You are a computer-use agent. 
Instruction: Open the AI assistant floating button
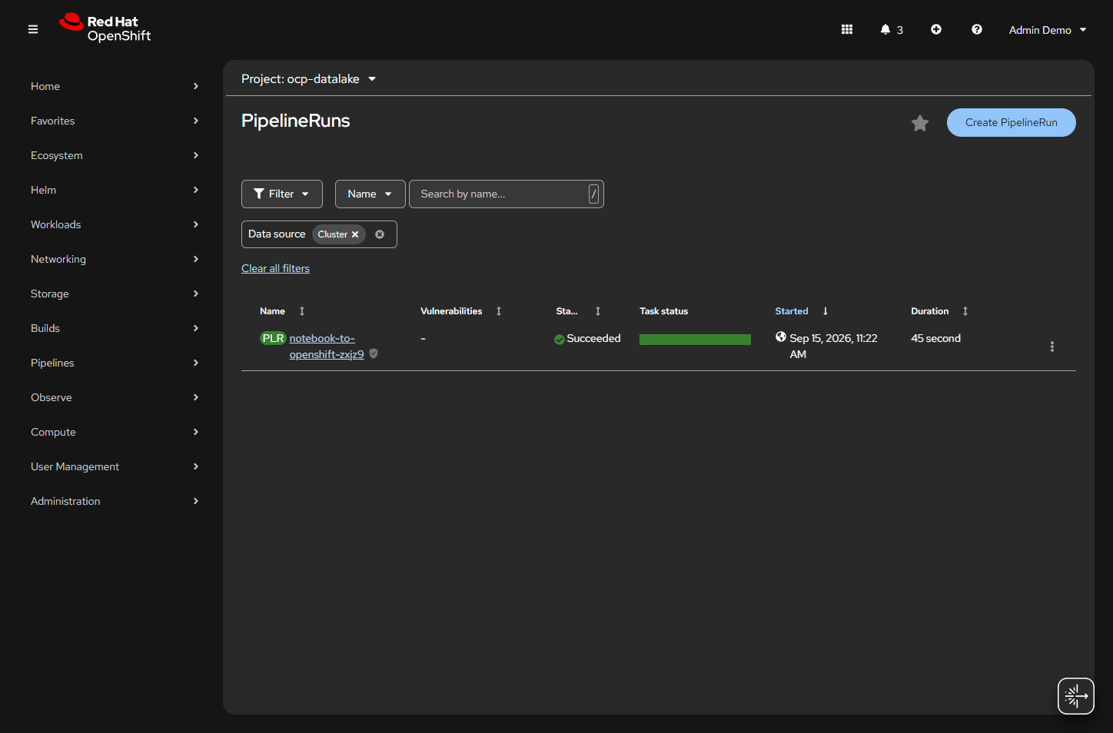(1076, 696)
